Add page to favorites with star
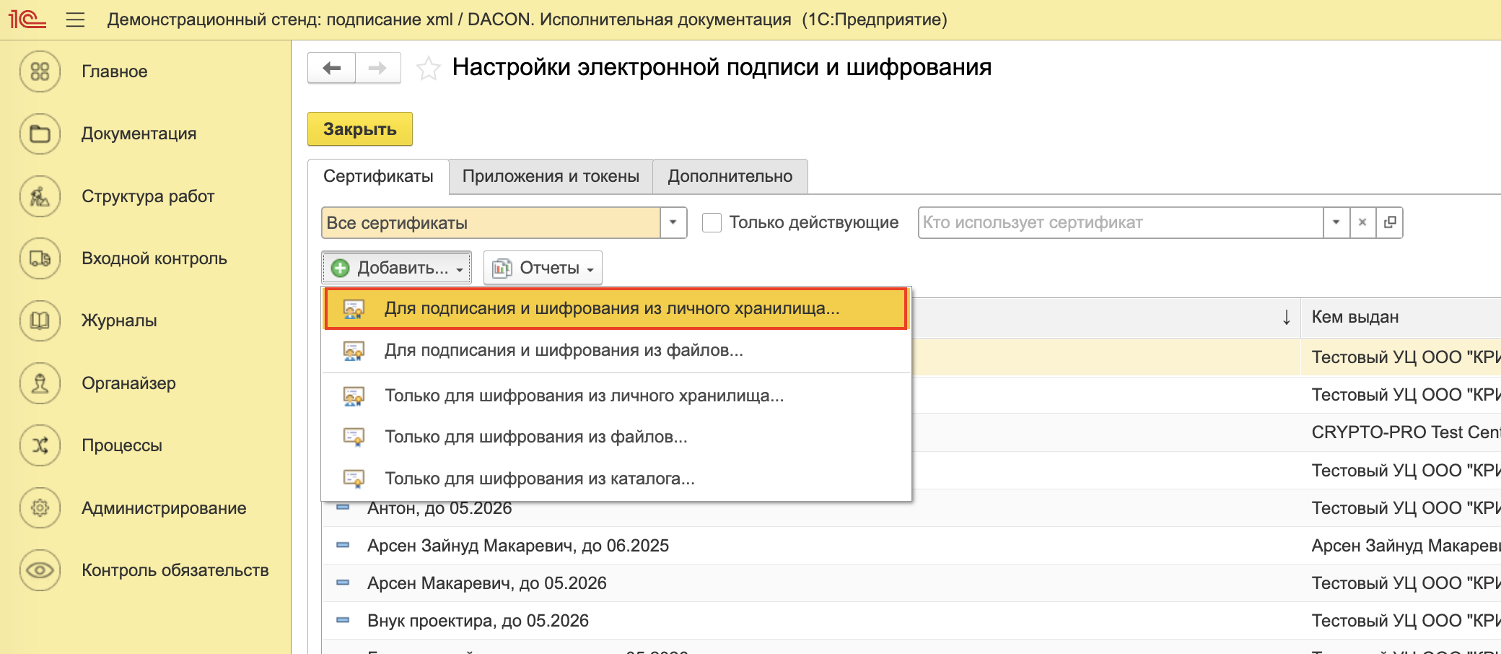The height and width of the screenshot is (654, 1501). click(428, 69)
